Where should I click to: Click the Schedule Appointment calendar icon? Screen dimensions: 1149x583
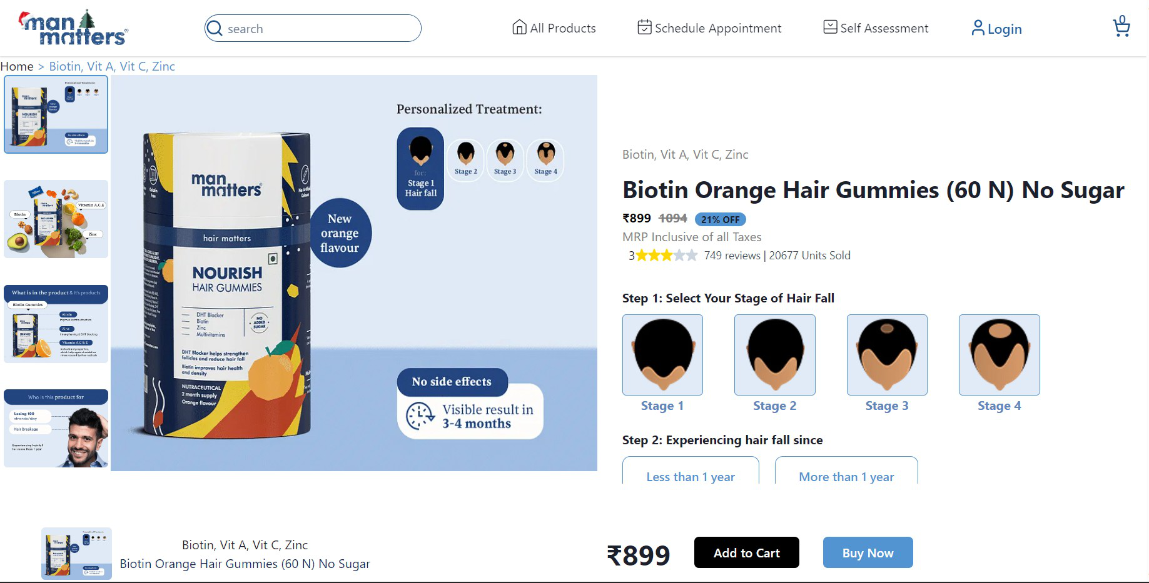point(644,27)
